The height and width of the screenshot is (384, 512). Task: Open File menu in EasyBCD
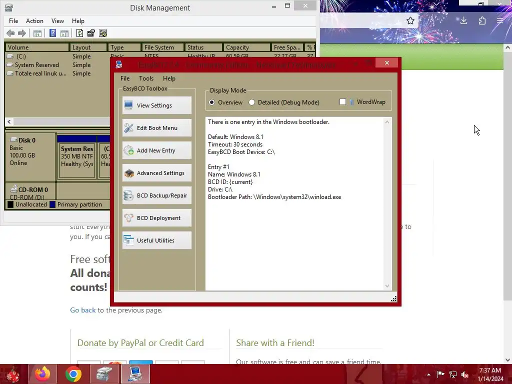coord(124,78)
